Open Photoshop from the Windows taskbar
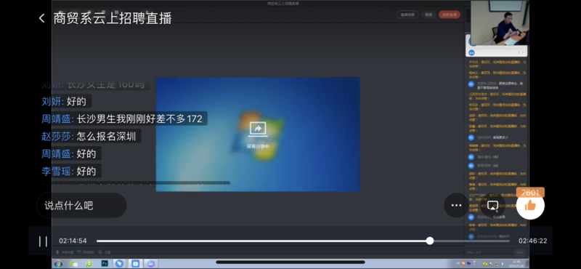The image size is (581, 269). pyautogui.click(x=105, y=264)
